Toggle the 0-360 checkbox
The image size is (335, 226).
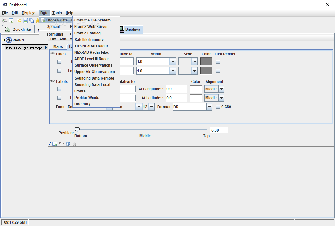tap(218, 107)
